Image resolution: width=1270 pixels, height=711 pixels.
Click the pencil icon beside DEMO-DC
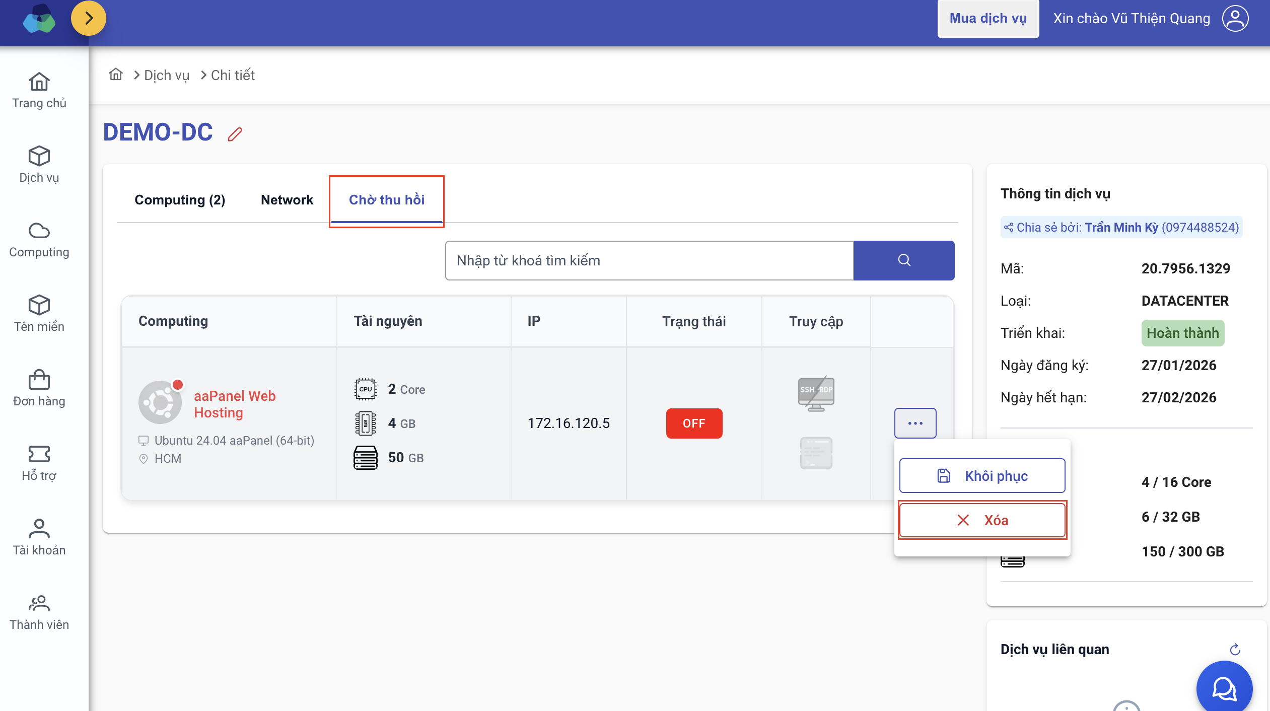235,134
